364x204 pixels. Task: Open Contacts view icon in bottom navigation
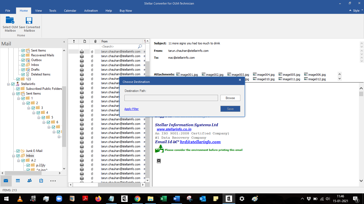(30, 181)
